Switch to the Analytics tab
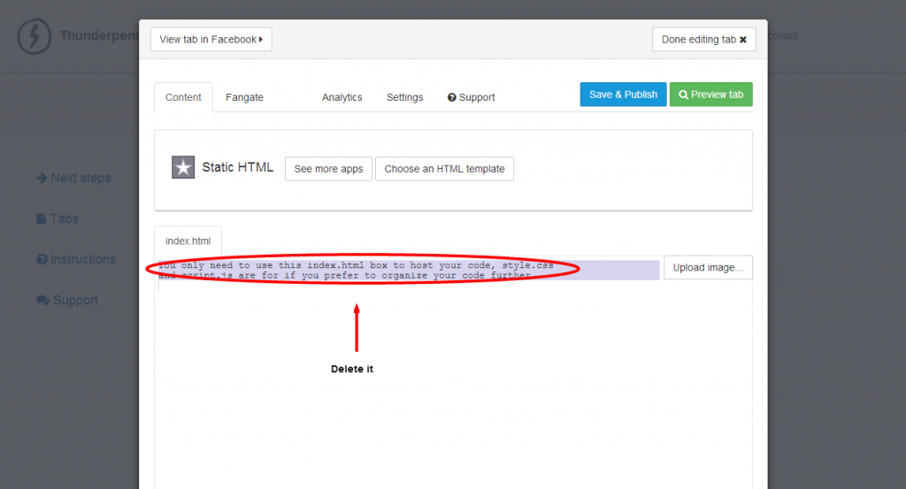 click(342, 97)
